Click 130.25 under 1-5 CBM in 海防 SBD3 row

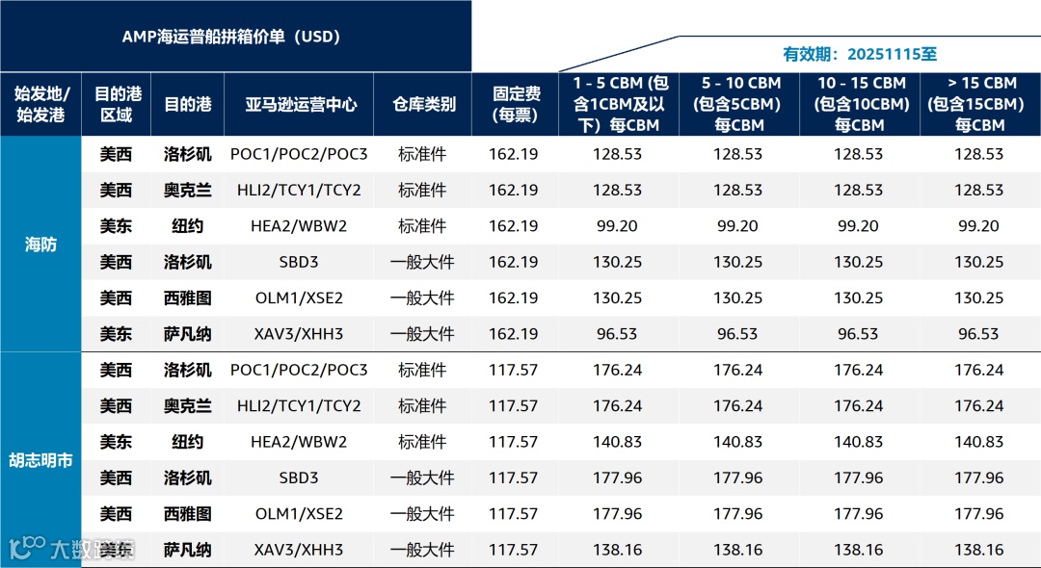pyautogui.click(x=618, y=262)
